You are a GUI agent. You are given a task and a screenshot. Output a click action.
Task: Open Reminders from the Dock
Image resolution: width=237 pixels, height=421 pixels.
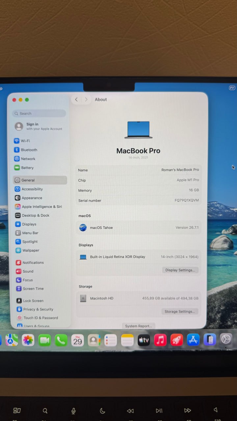pos(111,340)
